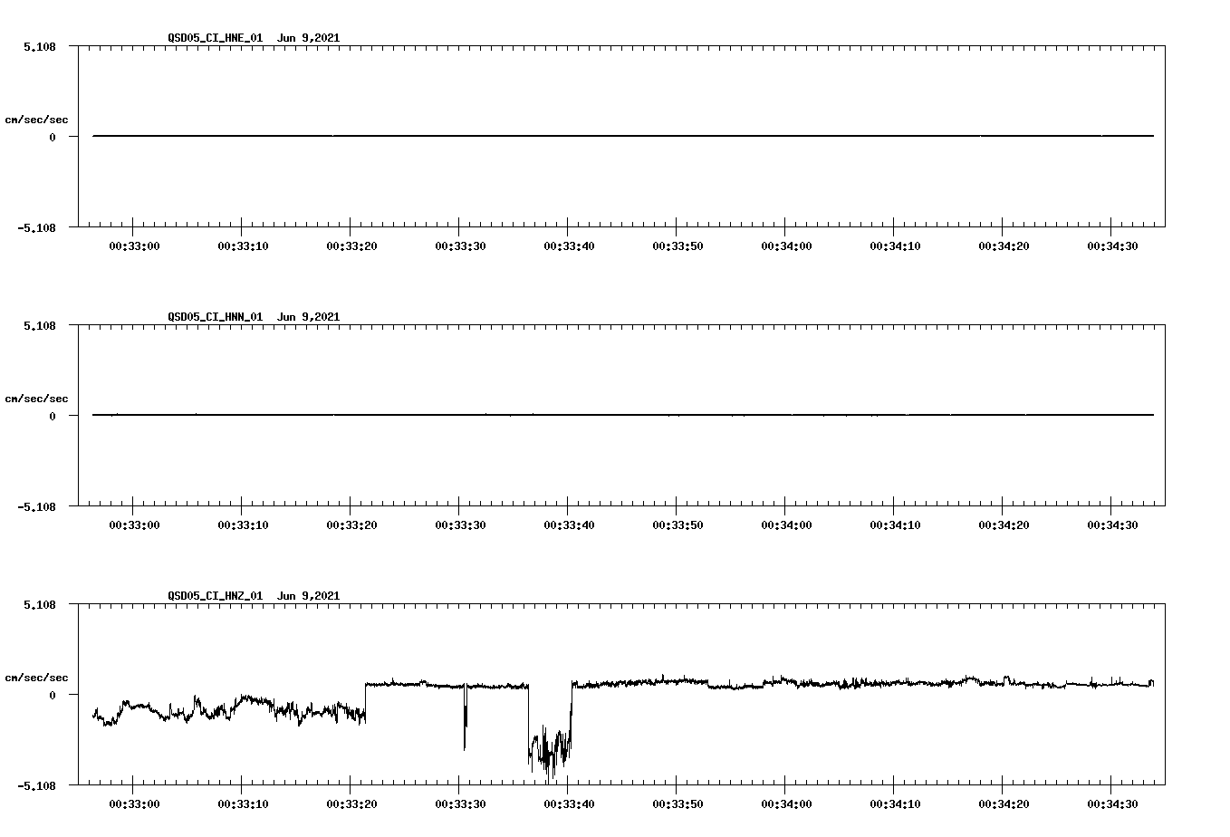
Task: Click the cm/sec/sec unit label of HNE plot
Action: tap(36, 120)
